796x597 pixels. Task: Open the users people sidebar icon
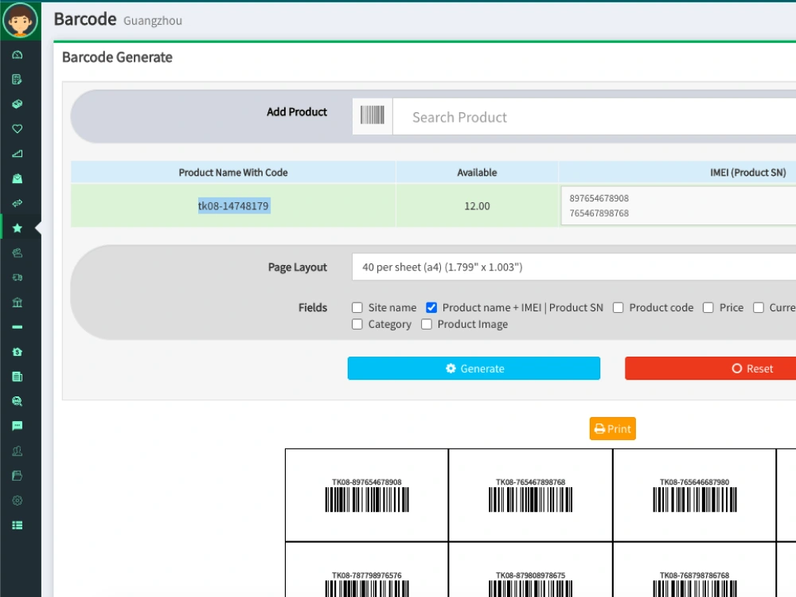pos(18,451)
